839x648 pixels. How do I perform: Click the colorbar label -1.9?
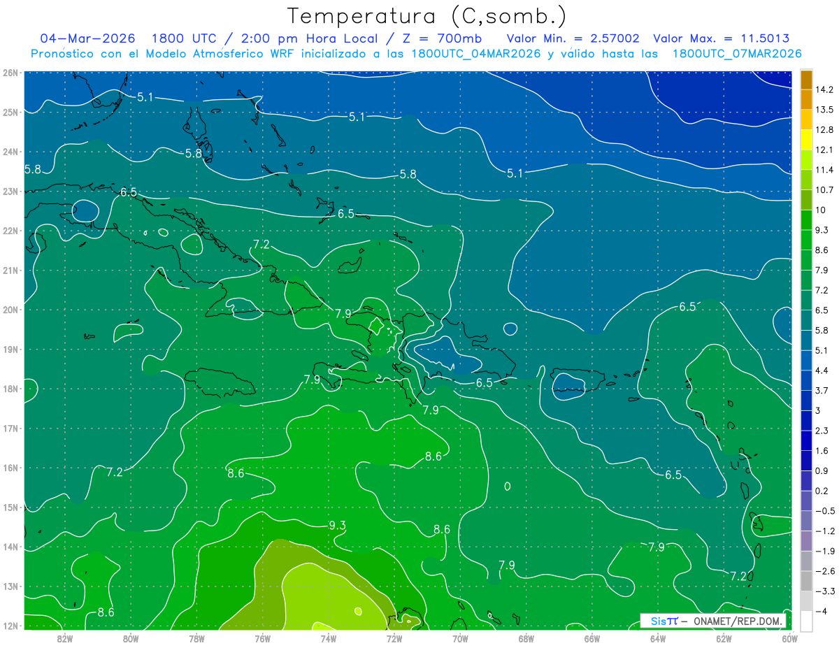(x=824, y=551)
